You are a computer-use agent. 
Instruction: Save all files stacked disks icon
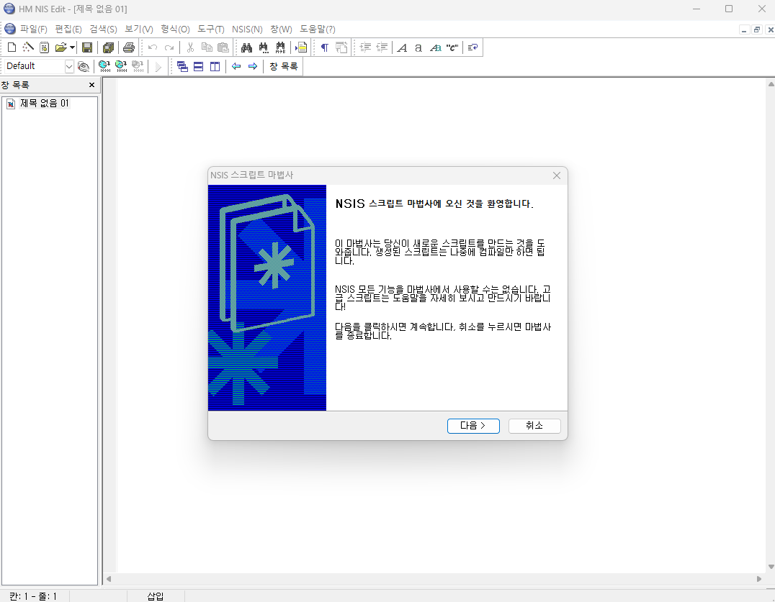[108, 47]
